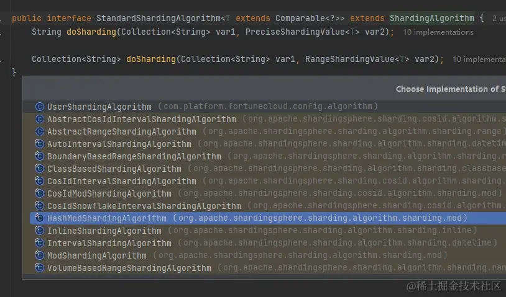Select BoundaryBasedRangeShardingAlgorithm entry
The height and width of the screenshot is (297, 506).
(x=264, y=156)
